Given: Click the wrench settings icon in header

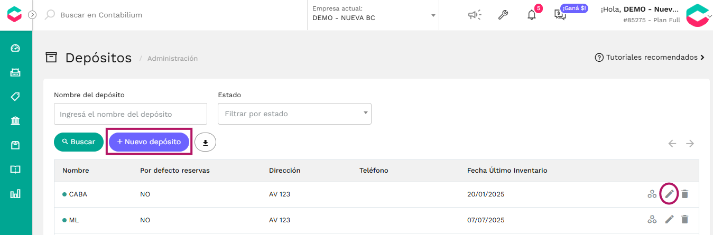Looking at the screenshot, I should pos(503,15).
